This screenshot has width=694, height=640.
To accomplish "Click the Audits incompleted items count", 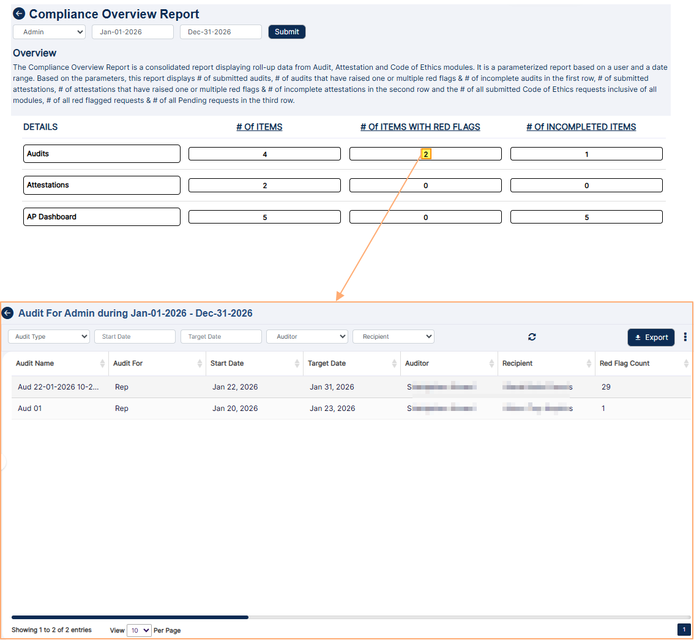I will coord(586,154).
